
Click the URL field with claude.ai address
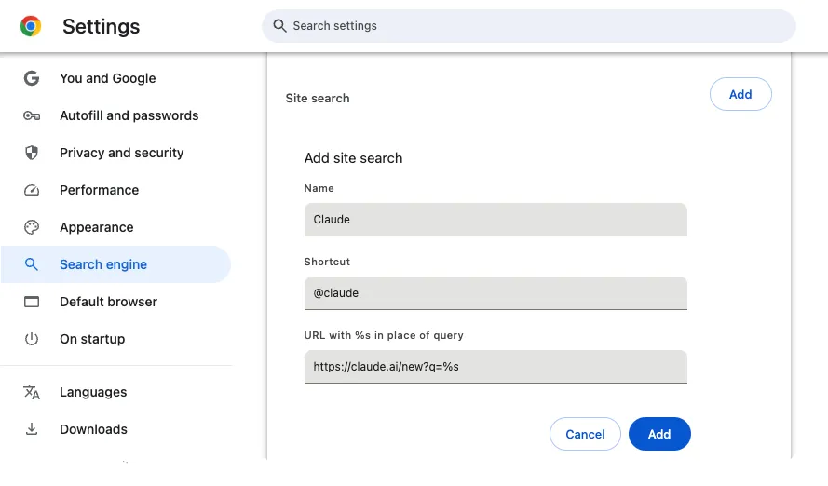pyautogui.click(x=495, y=367)
